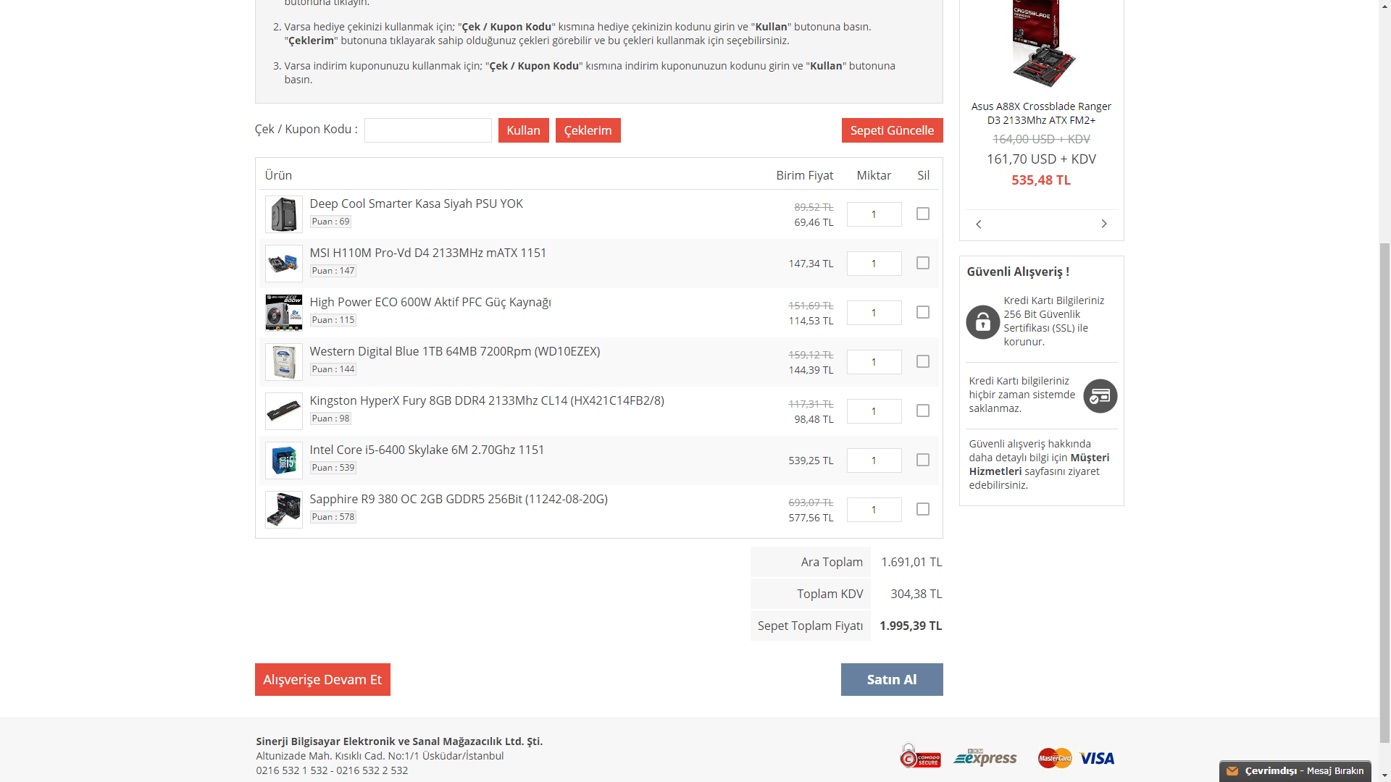This screenshot has width=1391, height=782.
Task: Open the Çeklerim vouchers button
Action: [588, 130]
